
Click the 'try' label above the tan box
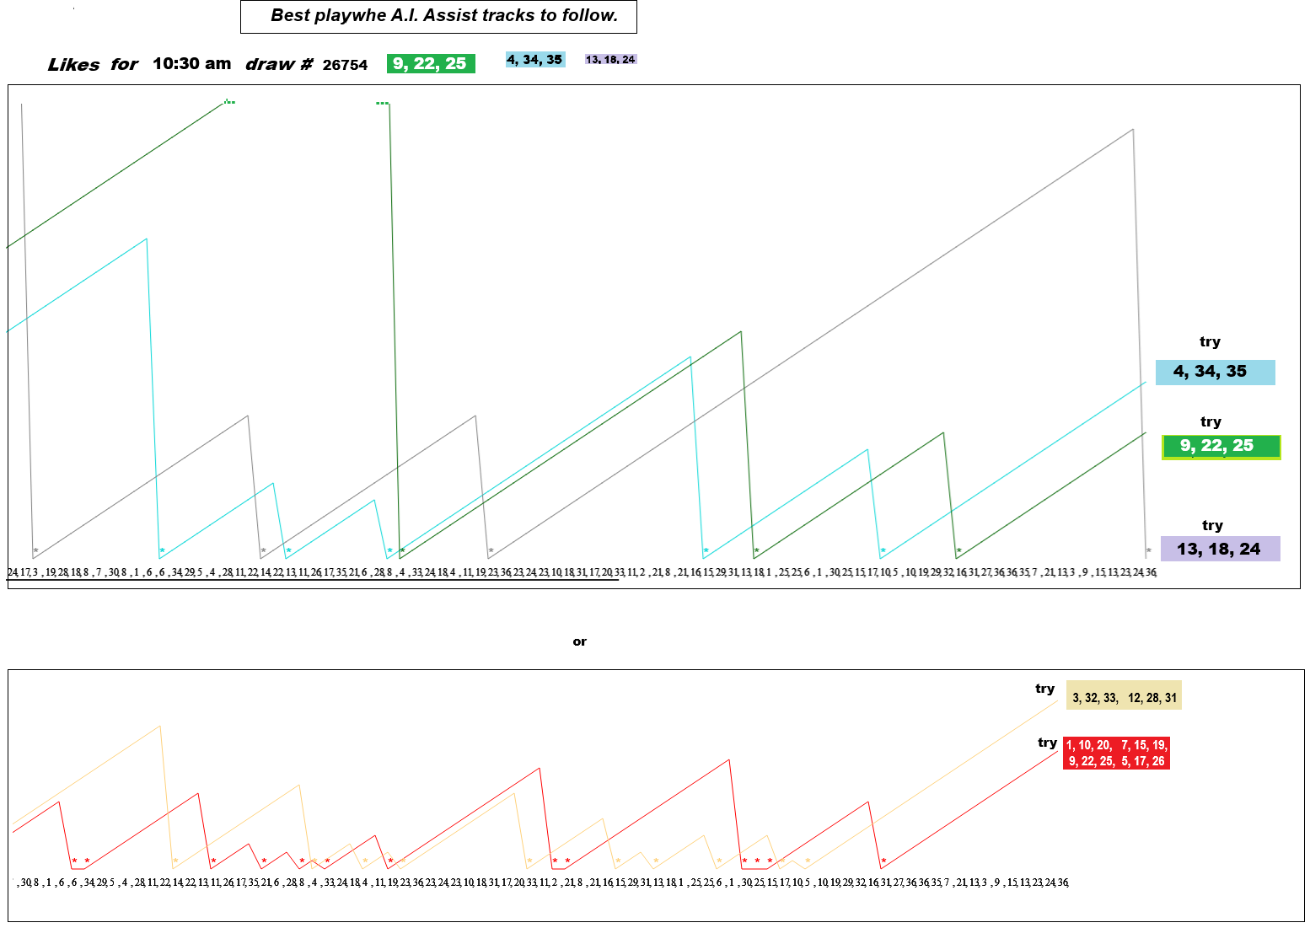pos(1044,689)
